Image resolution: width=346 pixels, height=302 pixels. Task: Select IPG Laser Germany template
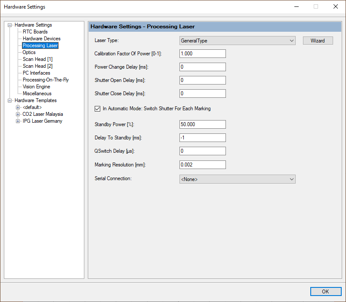tap(42, 121)
